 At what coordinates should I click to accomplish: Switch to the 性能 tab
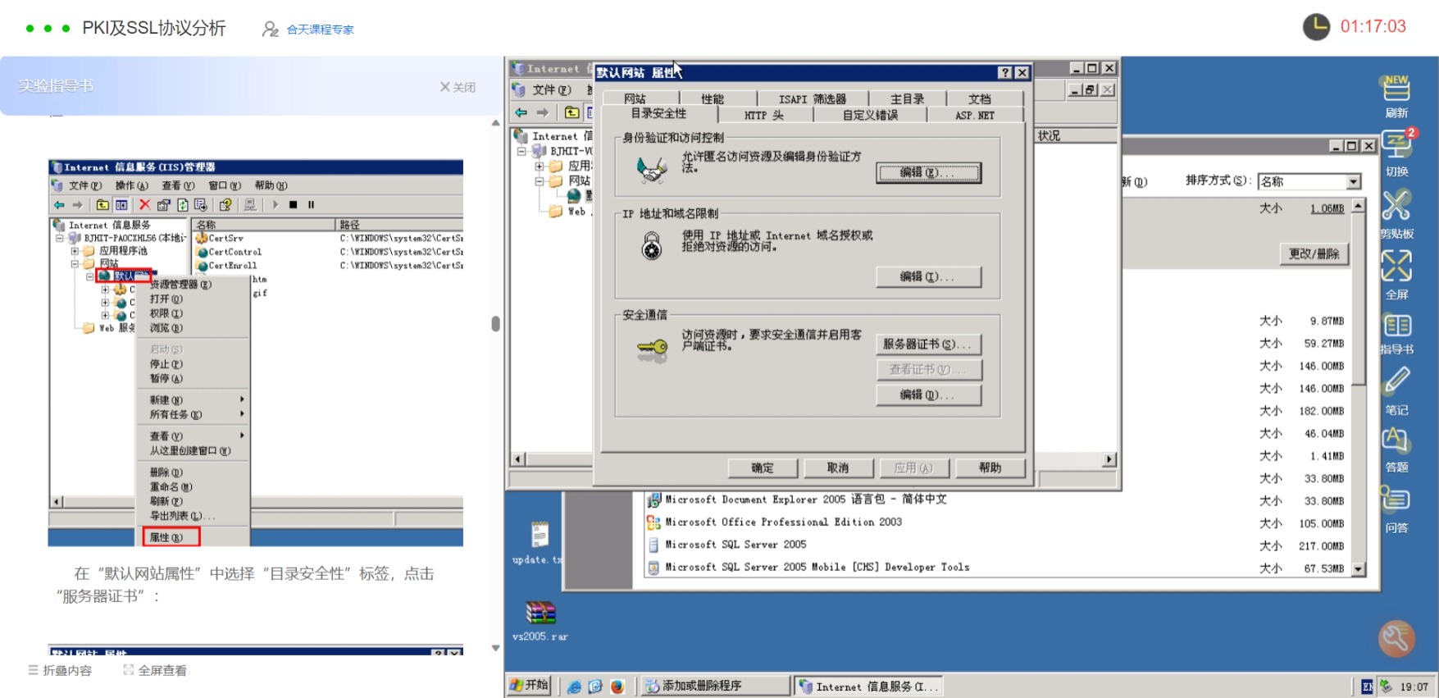tap(713, 98)
